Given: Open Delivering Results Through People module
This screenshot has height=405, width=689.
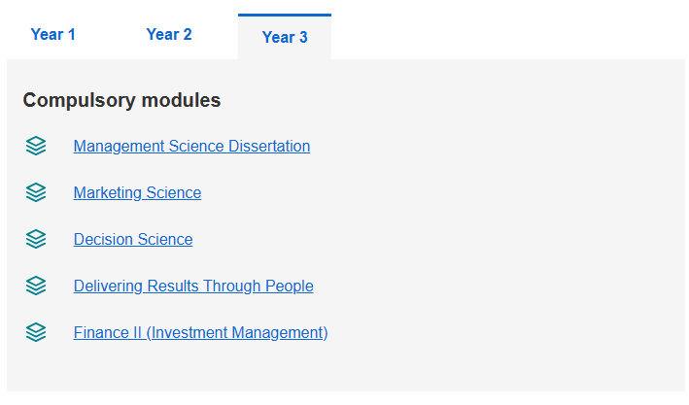Looking at the screenshot, I should [193, 286].
